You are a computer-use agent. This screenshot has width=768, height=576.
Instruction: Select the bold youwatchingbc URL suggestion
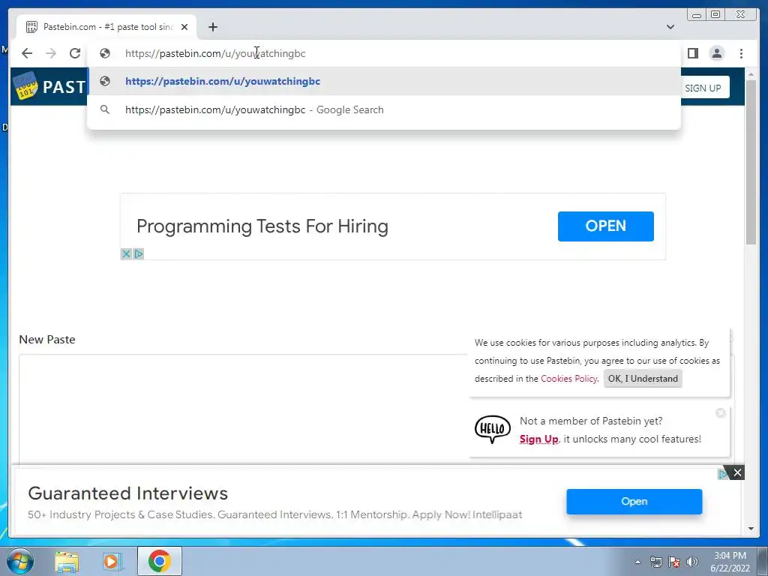click(384, 81)
